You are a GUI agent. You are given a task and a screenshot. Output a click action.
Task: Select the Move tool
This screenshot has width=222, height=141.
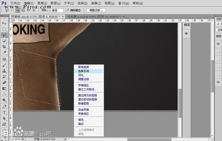click(4, 23)
